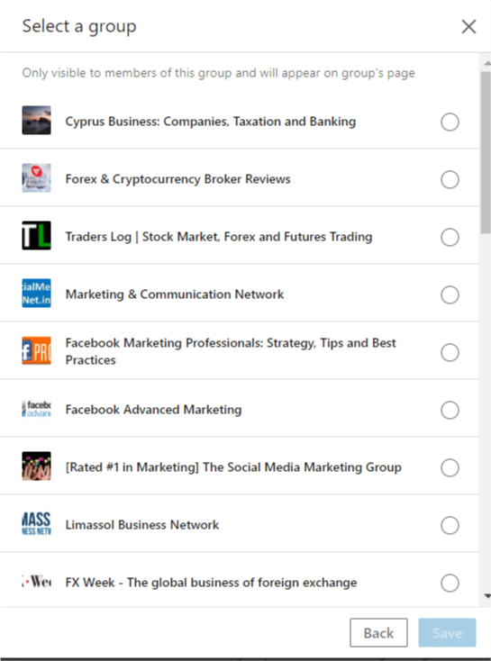This screenshot has width=491, height=661.
Task: Choose the Traders Log group radio button
Action: 450,238
